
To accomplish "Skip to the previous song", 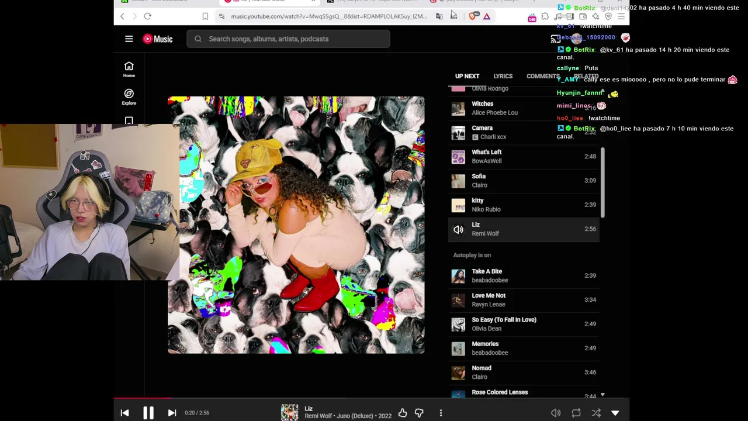I will [x=124, y=413].
